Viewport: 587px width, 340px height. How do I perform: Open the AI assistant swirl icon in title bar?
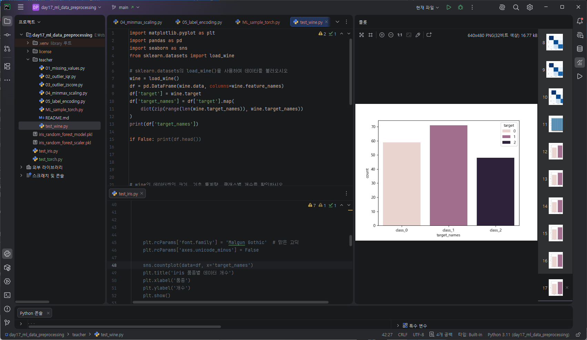click(502, 7)
